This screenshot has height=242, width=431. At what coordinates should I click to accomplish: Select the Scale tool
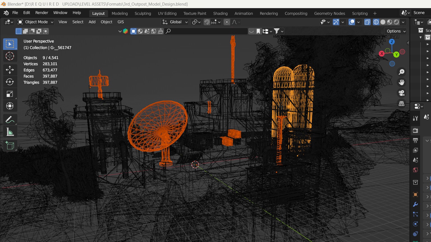click(10, 94)
